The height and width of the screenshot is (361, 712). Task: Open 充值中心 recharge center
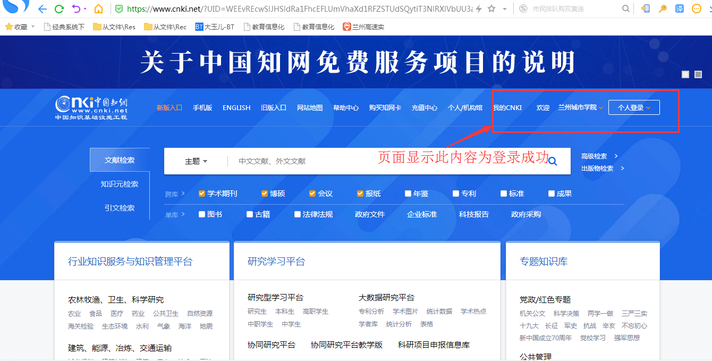click(425, 107)
